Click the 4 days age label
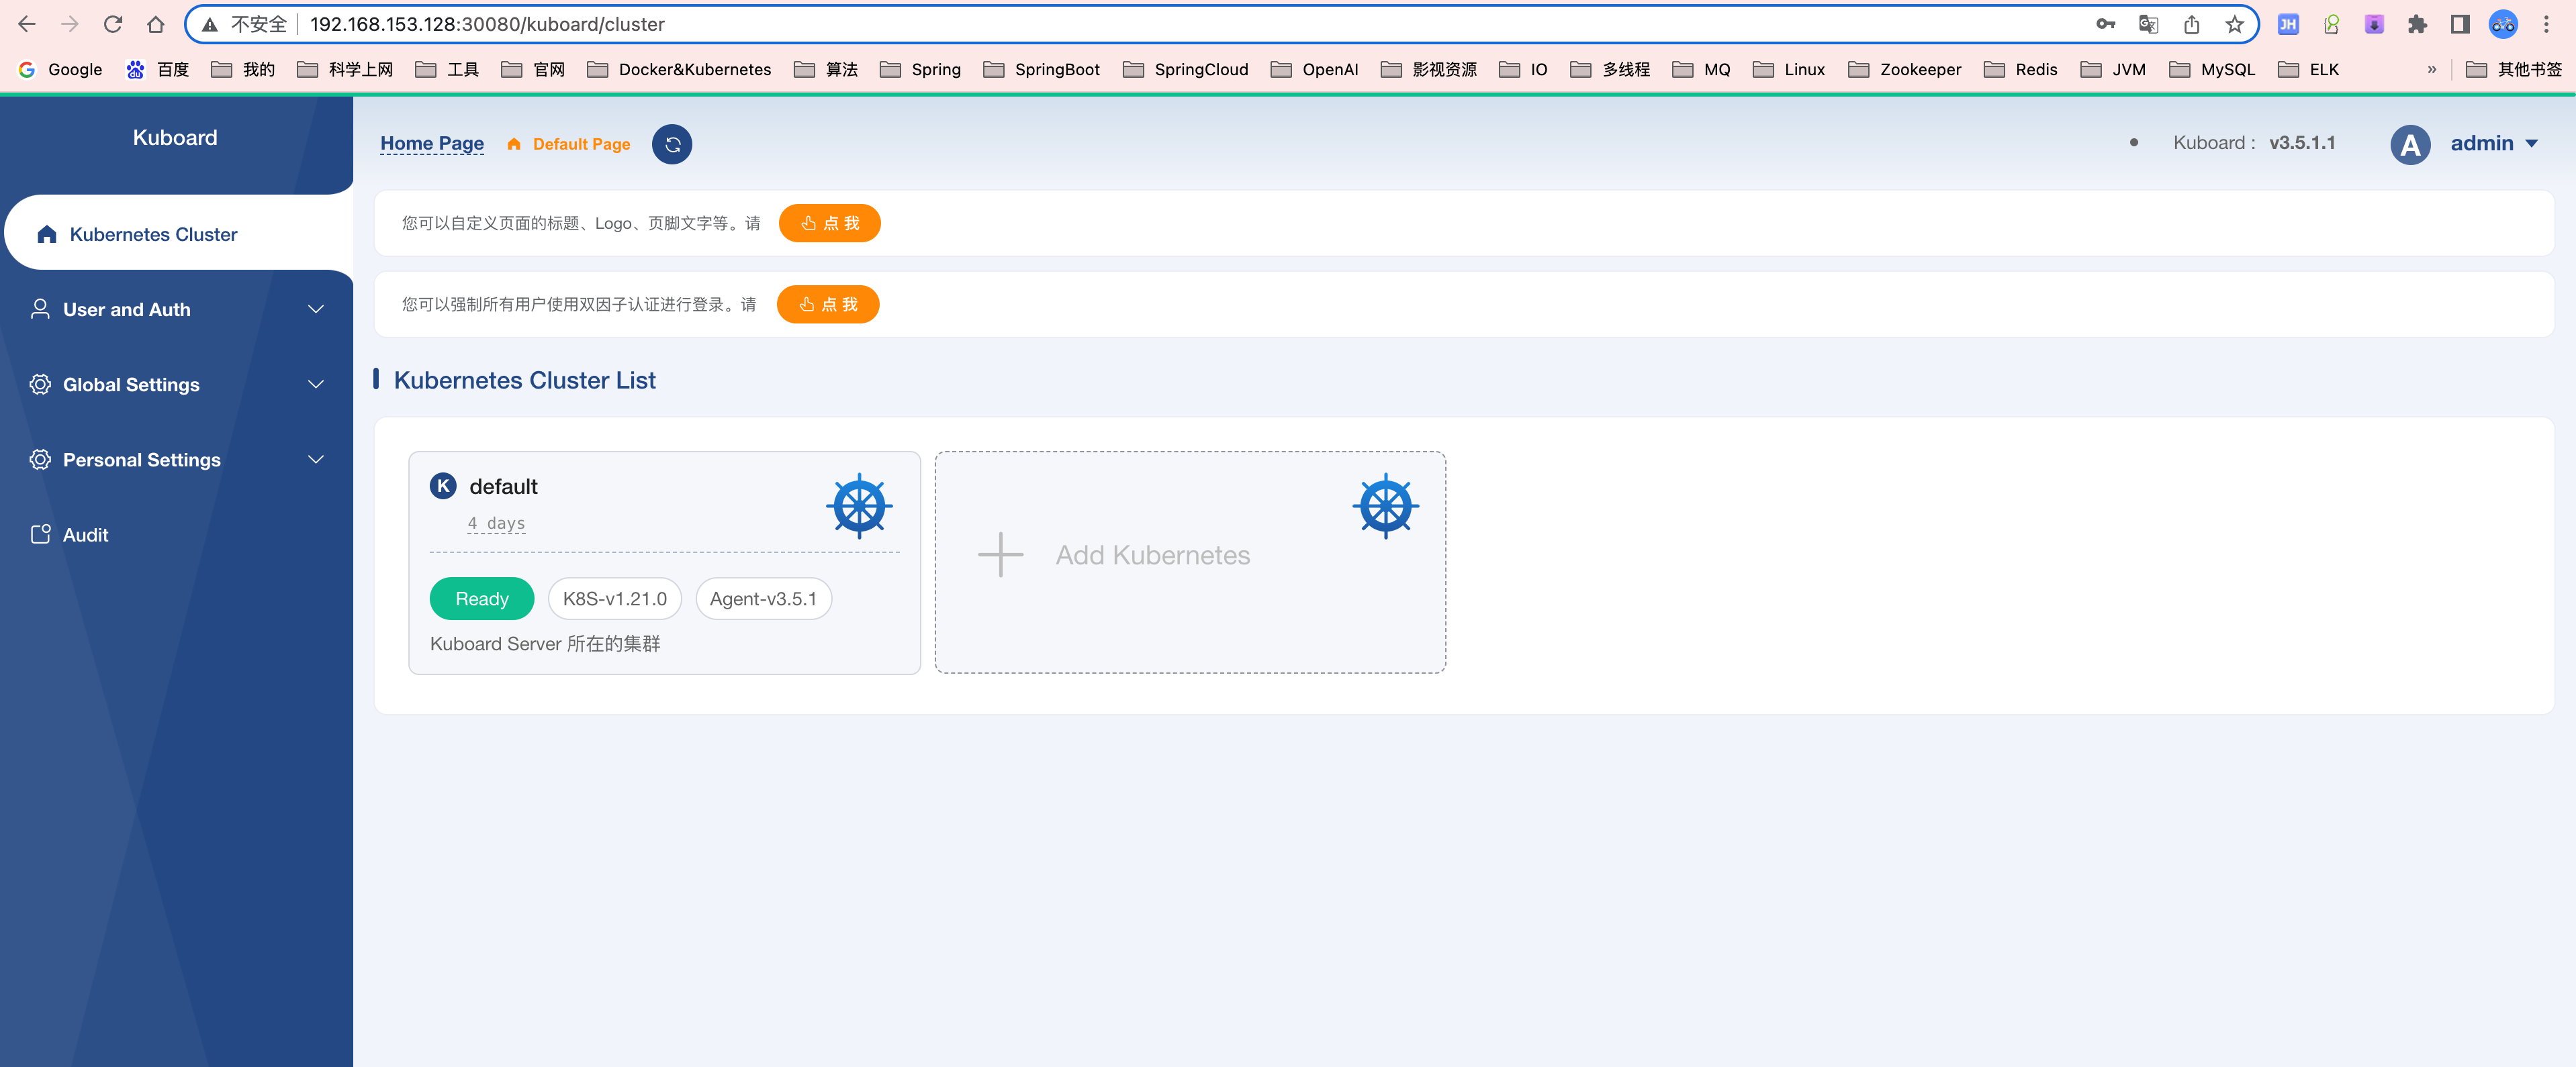 (496, 523)
